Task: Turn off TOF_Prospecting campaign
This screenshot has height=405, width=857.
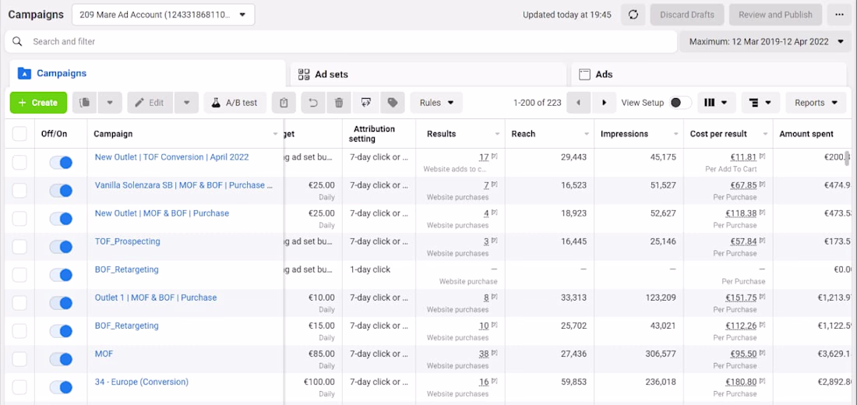Action: [x=61, y=247]
